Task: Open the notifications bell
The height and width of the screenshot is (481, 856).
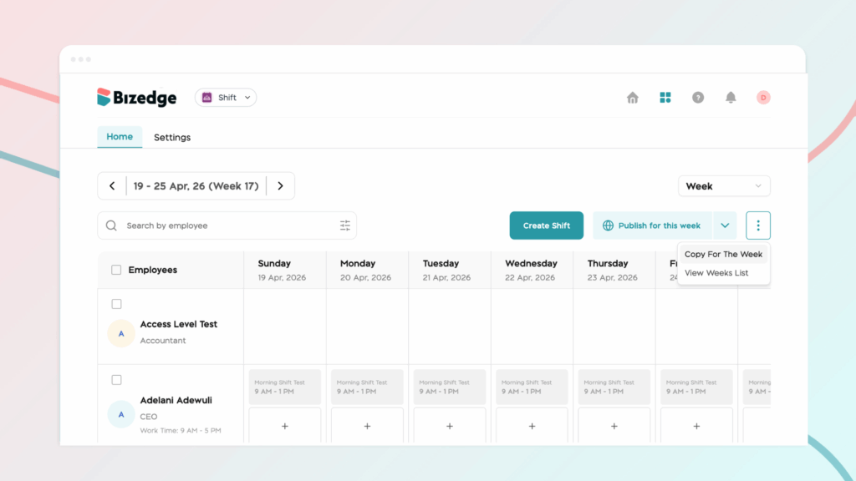Action: [x=731, y=98]
